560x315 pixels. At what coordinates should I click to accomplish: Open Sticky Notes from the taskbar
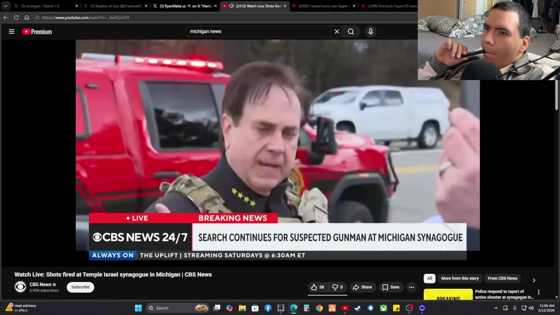(396, 308)
